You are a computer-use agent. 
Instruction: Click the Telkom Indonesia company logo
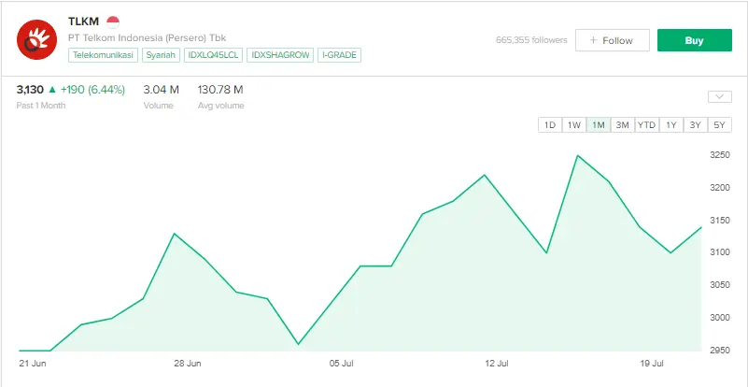pos(38,38)
